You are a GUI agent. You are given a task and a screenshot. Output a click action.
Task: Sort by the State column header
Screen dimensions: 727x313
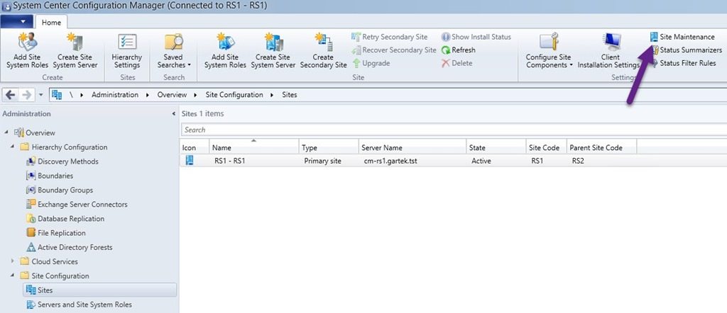(x=496, y=147)
